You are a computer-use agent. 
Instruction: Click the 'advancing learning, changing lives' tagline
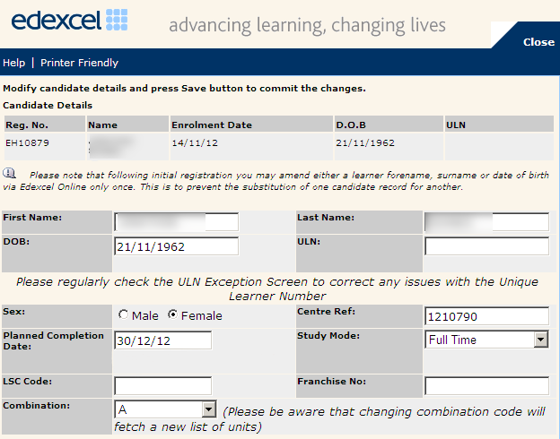tap(307, 24)
